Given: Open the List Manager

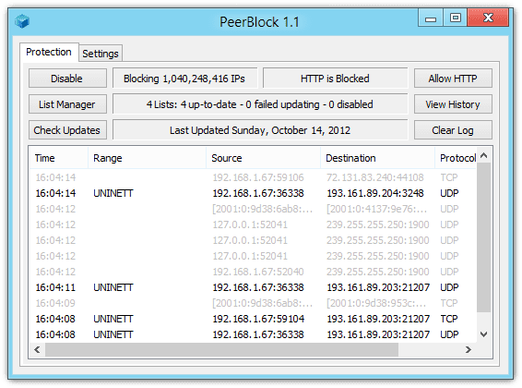Looking at the screenshot, I should 67,104.
